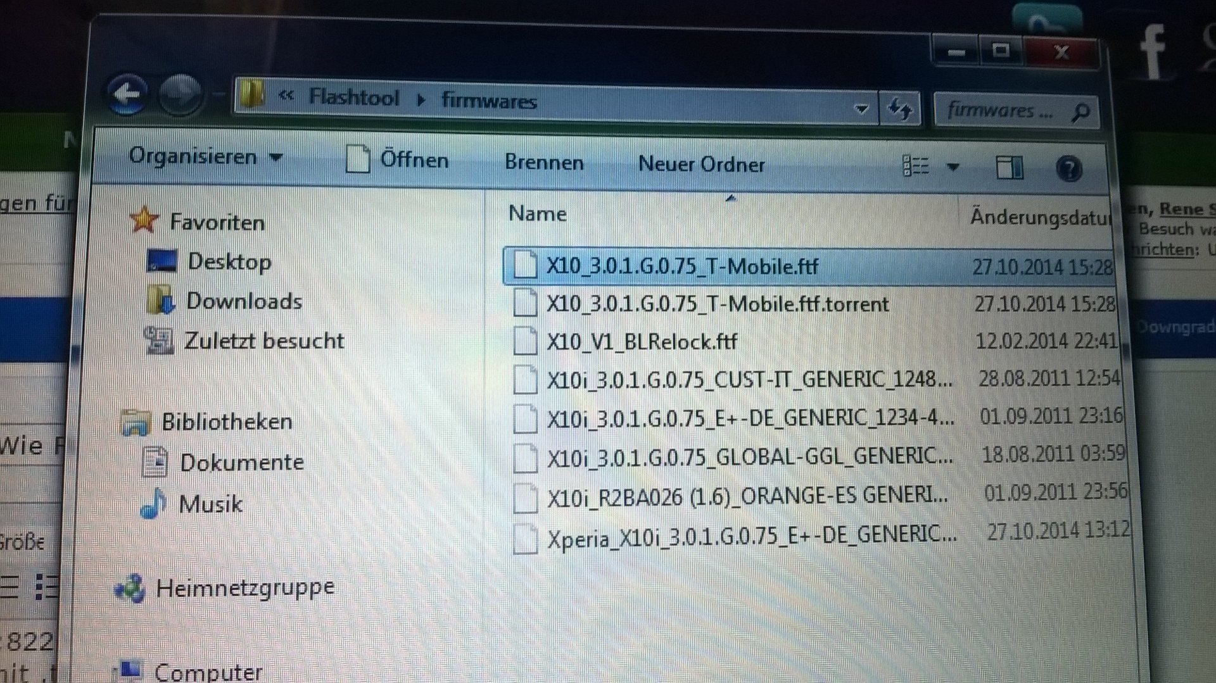Click the Facebook icon in background window
This screenshot has height=683, width=1216.
tap(1153, 53)
